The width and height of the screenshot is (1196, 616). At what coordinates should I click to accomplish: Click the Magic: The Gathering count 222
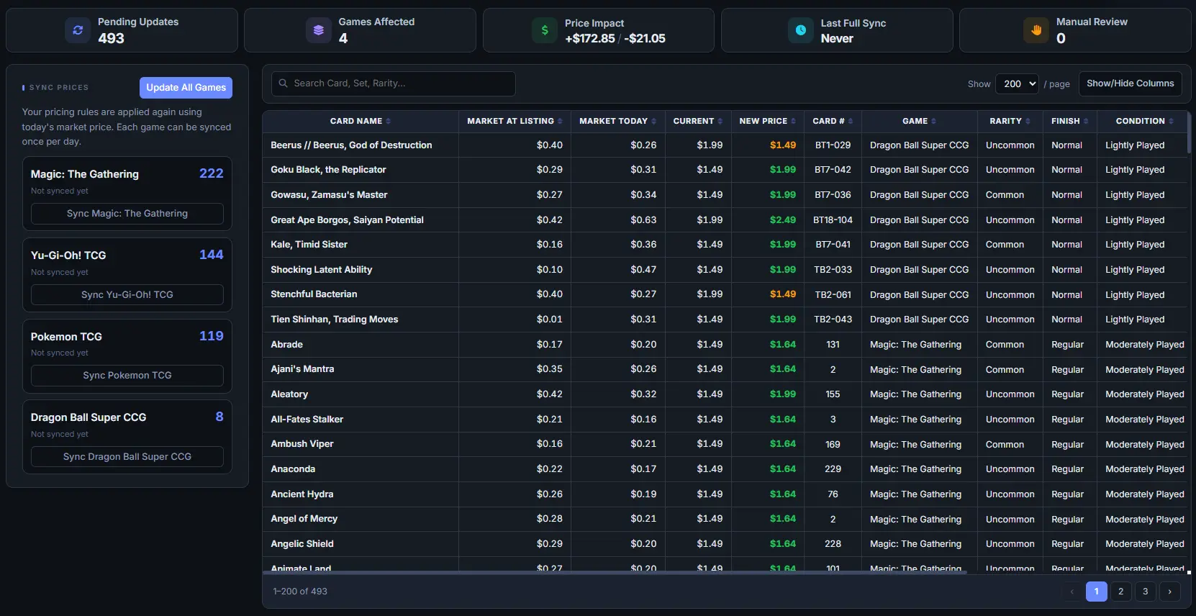[211, 173]
